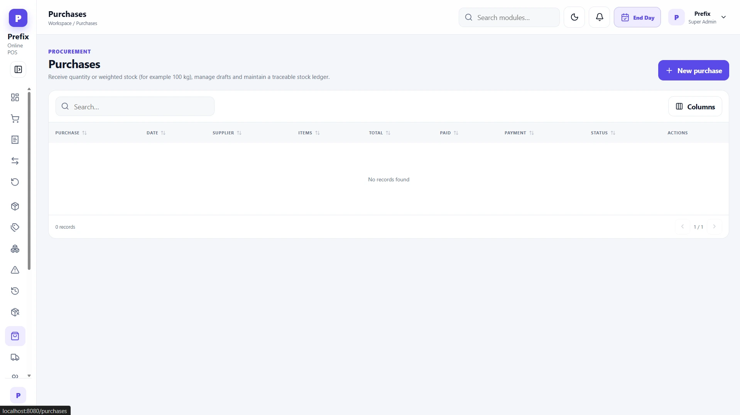The height and width of the screenshot is (415, 740).
Task: Open notifications bell icon
Action: [x=599, y=17]
